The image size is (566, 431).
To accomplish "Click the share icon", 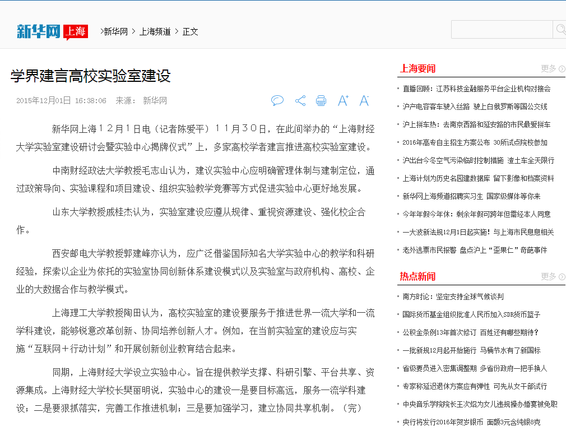I will pos(300,101).
